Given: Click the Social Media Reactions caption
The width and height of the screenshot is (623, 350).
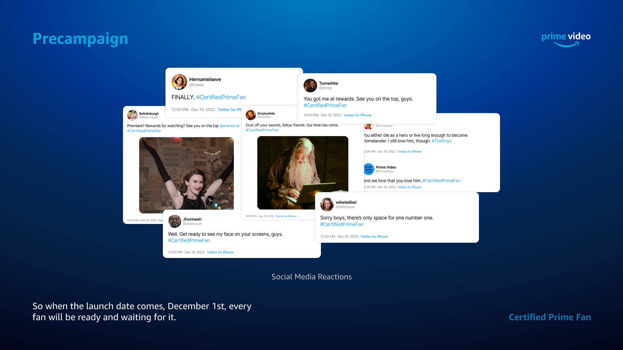Looking at the screenshot, I should (x=311, y=277).
